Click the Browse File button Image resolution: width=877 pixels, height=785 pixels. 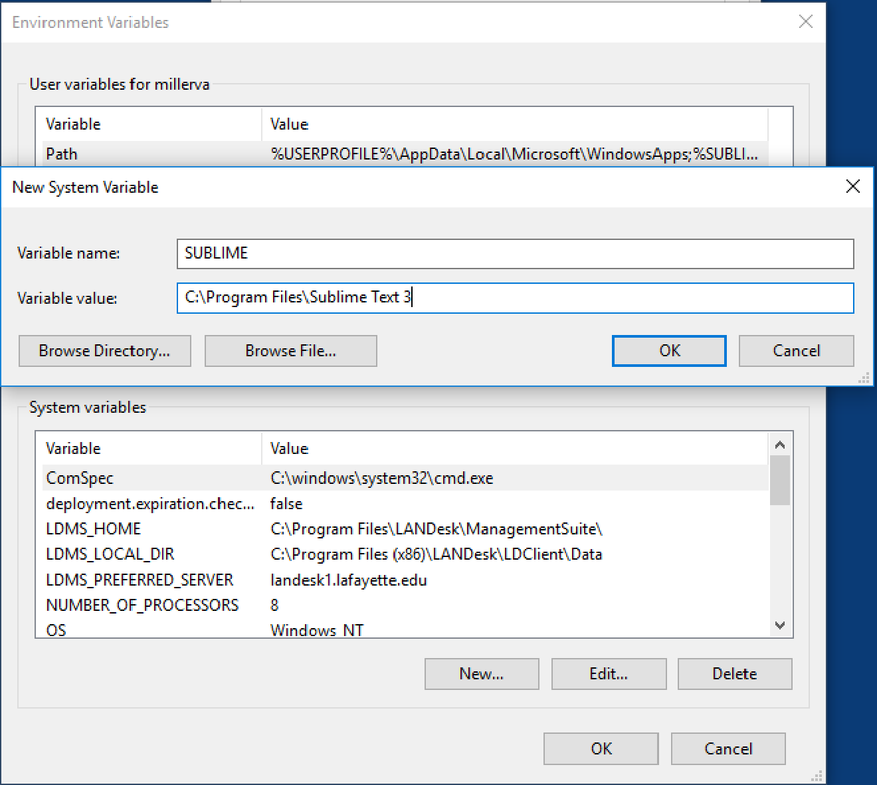point(290,351)
